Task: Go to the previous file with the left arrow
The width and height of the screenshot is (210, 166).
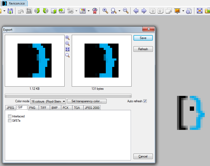Action: point(136,11)
